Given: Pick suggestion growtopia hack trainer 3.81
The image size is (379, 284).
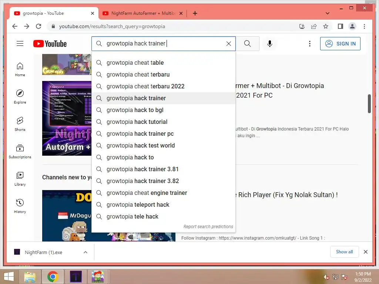Looking at the screenshot, I should [x=163, y=169].
